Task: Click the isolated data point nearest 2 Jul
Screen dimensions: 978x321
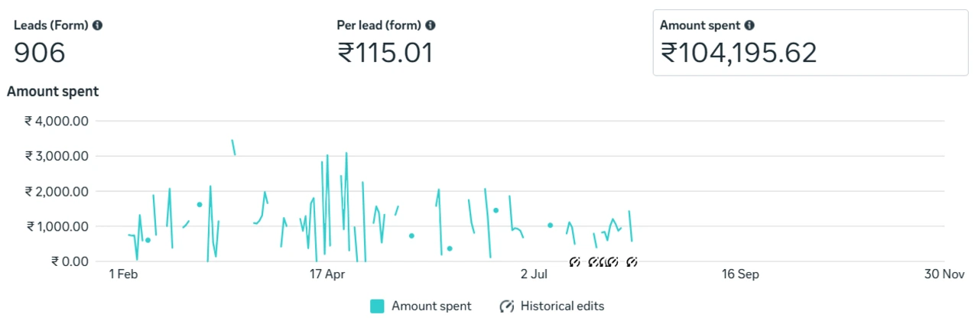Action: click(550, 225)
